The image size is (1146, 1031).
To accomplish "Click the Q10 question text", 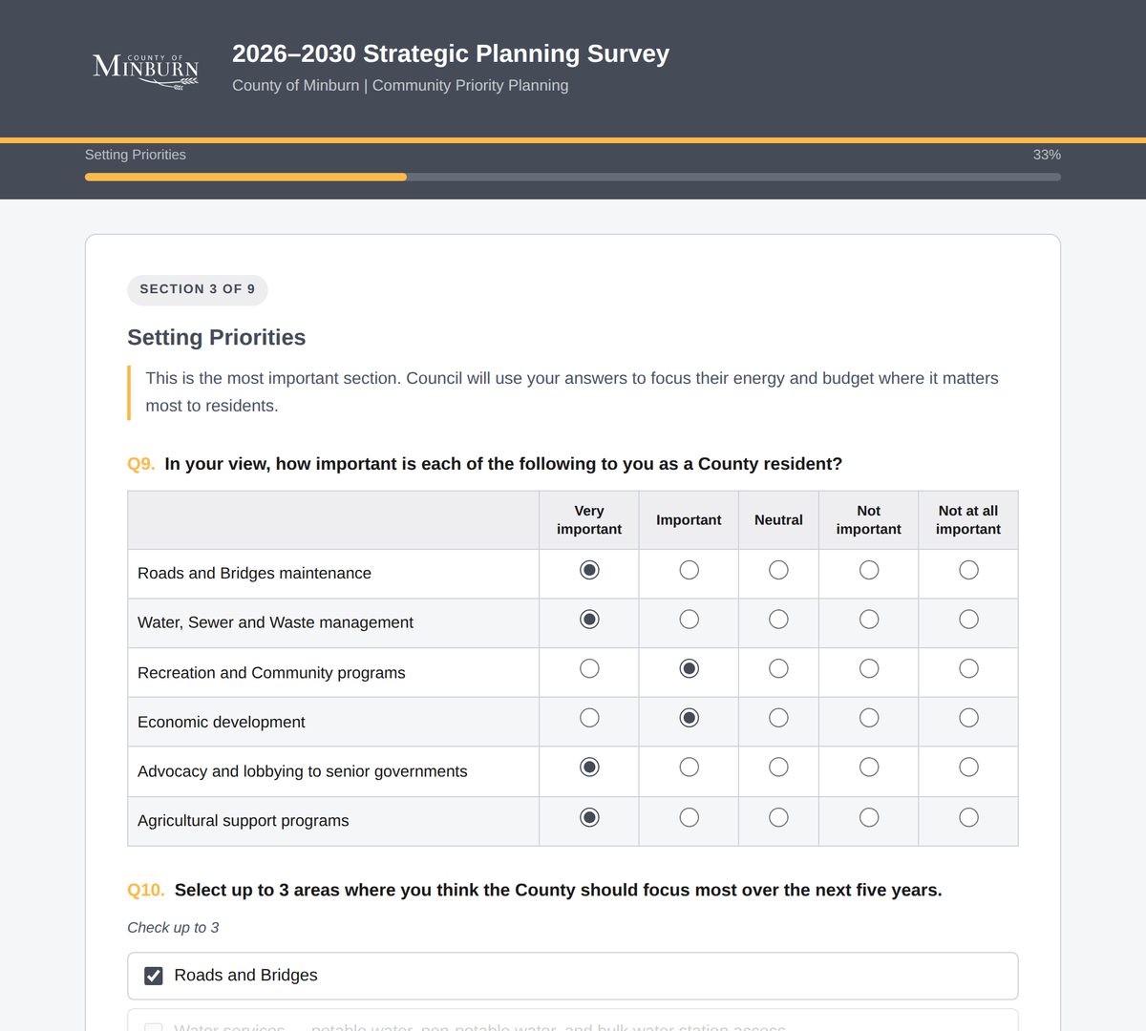I will point(558,890).
